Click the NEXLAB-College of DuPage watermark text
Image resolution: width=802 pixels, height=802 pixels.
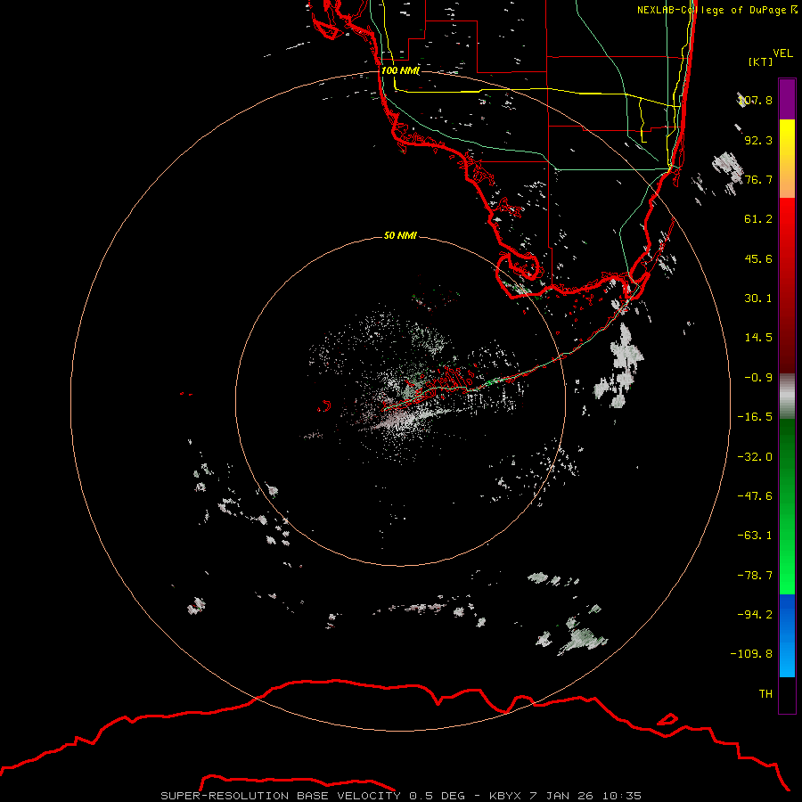click(x=716, y=10)
